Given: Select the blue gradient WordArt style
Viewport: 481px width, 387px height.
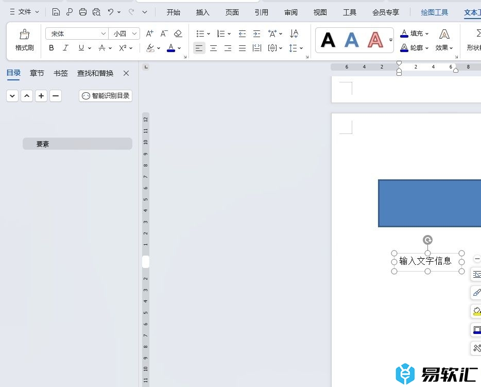Looking at the screenshot, I should pos(352,40).
